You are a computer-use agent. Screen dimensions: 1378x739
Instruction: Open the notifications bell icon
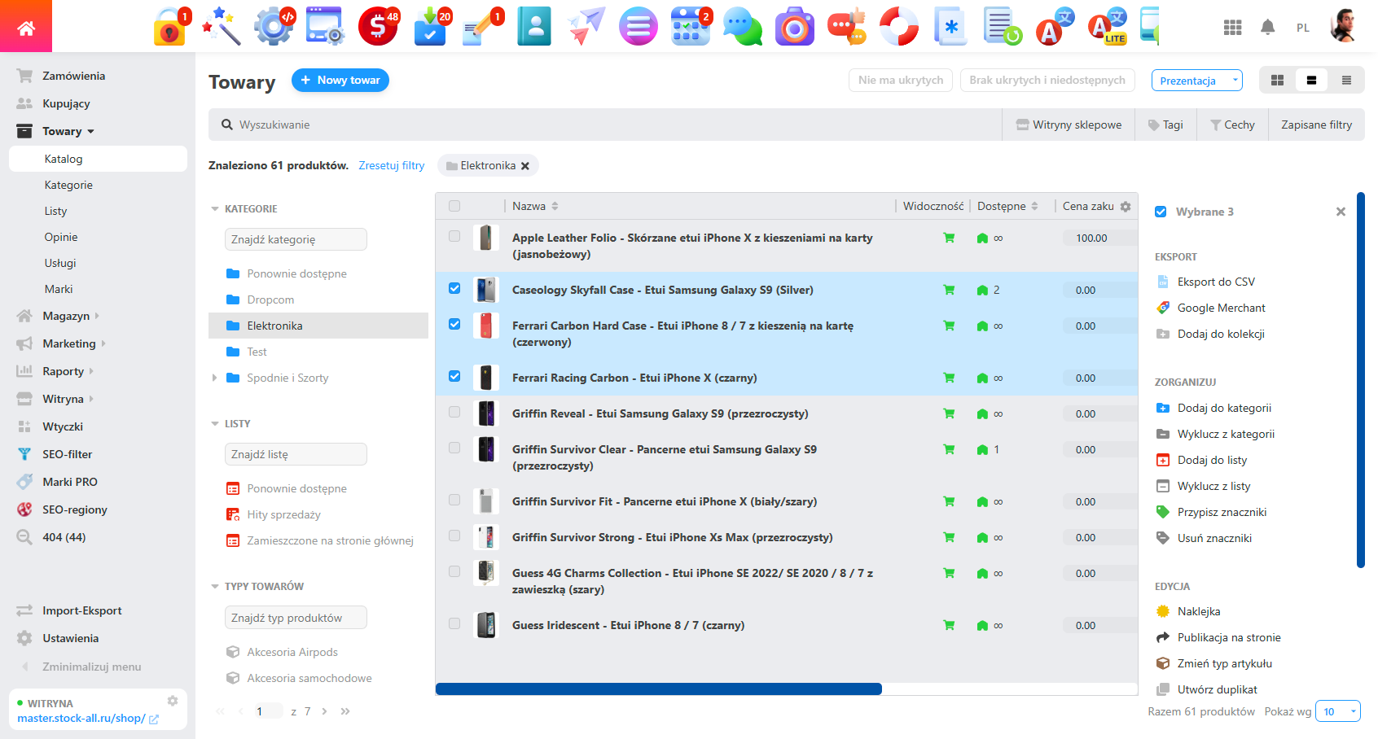(x=1267, y=28)
